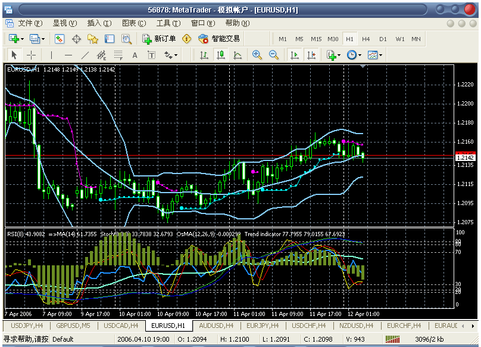Open the Market Watch panel icon
Viewport: 481px width, 347px height.
point(60,39)
